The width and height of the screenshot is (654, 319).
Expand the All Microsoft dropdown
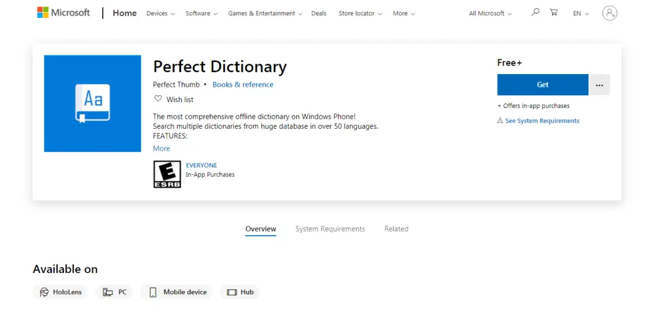tap(490, 13)
